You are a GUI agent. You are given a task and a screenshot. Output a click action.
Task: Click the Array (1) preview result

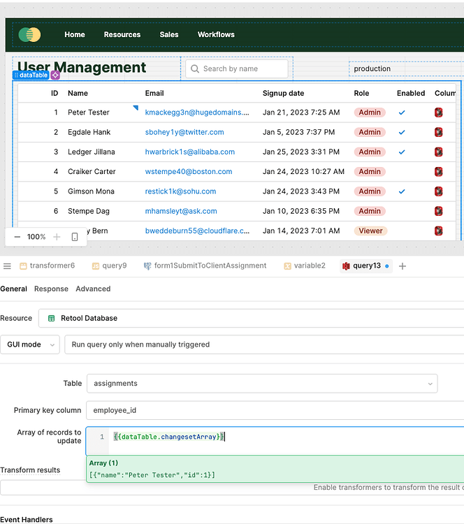[x=275, y=470]
